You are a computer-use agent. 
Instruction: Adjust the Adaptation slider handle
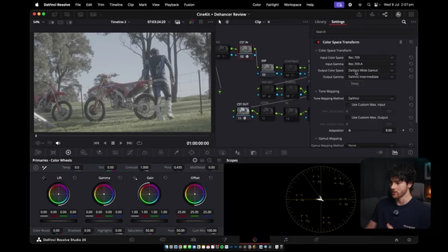(349, 131)
